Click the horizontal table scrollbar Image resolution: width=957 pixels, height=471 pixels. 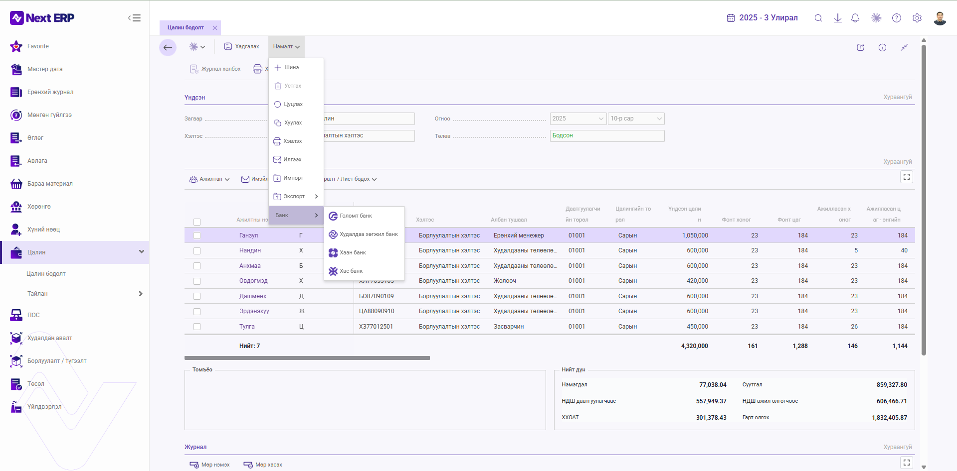(307, 358)
